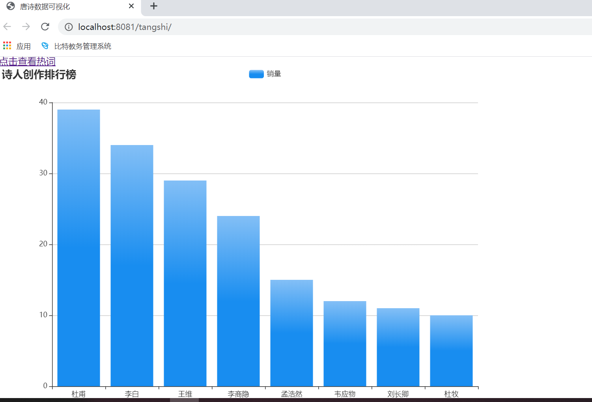The width and height of the screenshot is (592, 402).
Task: Open the 点击查看热词 link
Action: pyautogui.click(x=28, y=61)
